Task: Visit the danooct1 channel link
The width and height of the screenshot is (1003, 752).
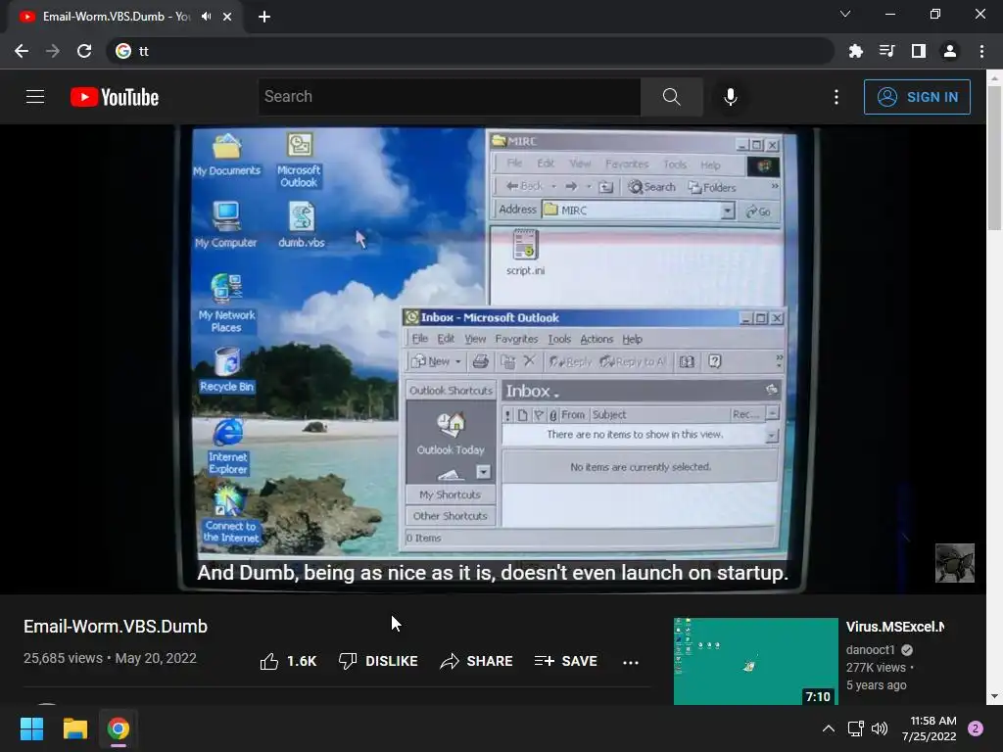Action: point(870,650)
